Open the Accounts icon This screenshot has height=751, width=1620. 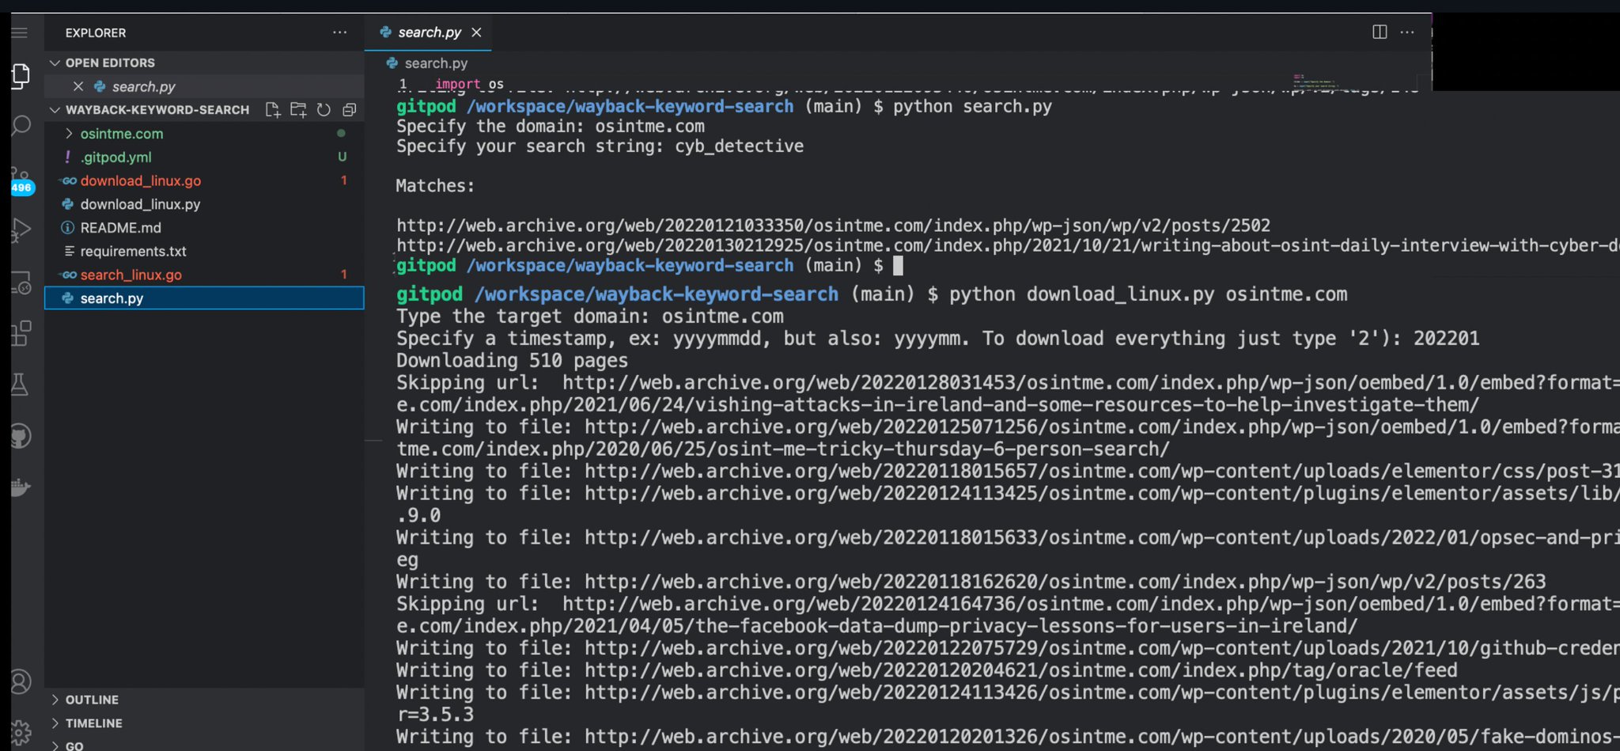coord(20,681)
